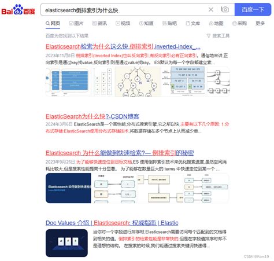This screenshot has height=261, width=274.
Task: Switch to the 地图 tab
Action: click(216, 23)
